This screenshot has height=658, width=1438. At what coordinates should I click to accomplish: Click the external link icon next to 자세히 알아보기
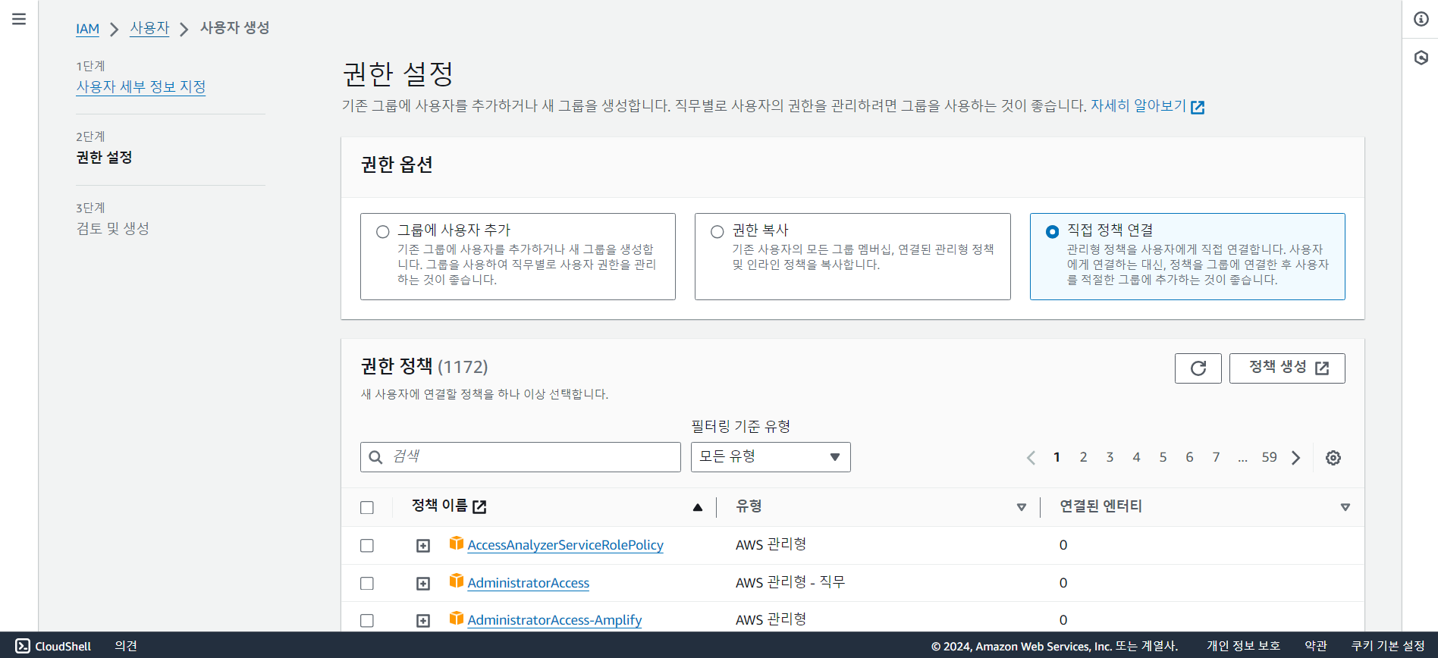tap(1198, 107)
